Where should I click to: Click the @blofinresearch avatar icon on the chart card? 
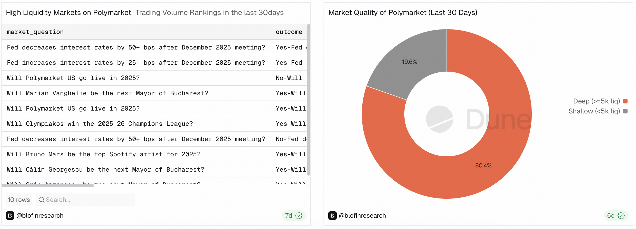point(333,216)
